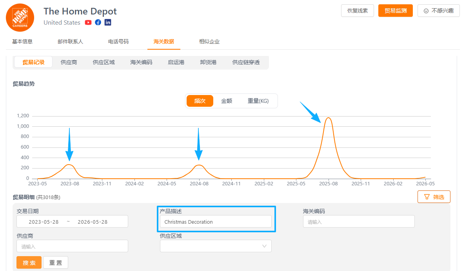Viewport: 463px width, 271px height.
Task: Click the 2025-08 peak on trend line
Action: [329, 118]
